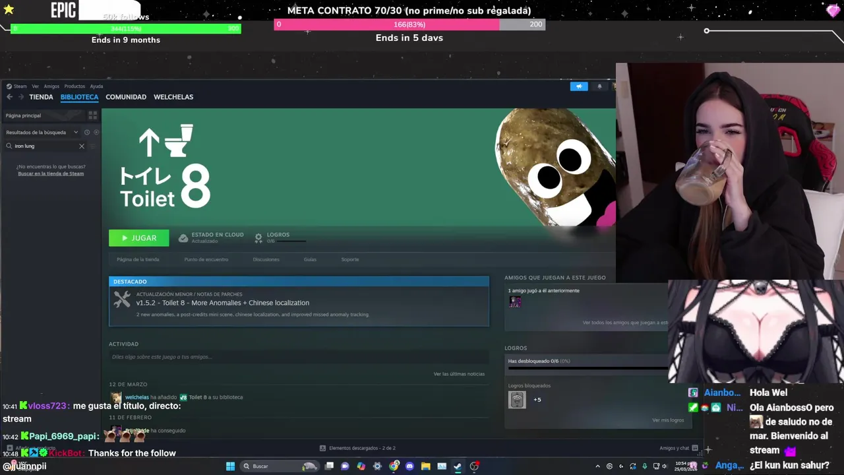The width and height of the screenshot is (844, 475).
Task: Open Discusiones link
Action: point(266,259)
